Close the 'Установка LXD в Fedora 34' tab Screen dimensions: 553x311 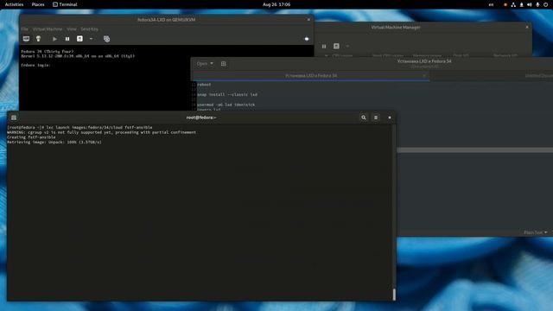pos(424,75)
